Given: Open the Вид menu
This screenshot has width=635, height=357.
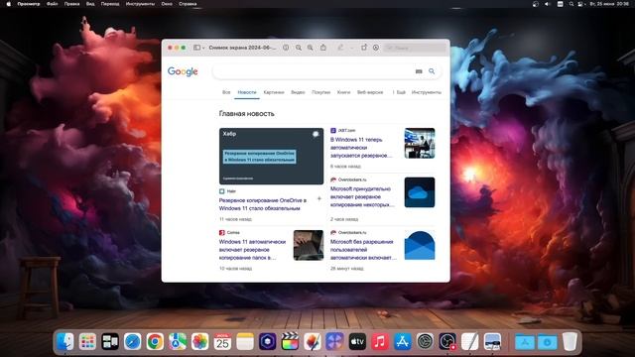Looking at the screenshot, I should [x=90, y=4].
